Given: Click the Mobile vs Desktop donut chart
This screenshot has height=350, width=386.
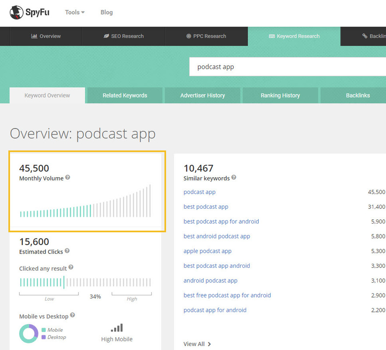Looking at the screenshot, I should [29, 333].
